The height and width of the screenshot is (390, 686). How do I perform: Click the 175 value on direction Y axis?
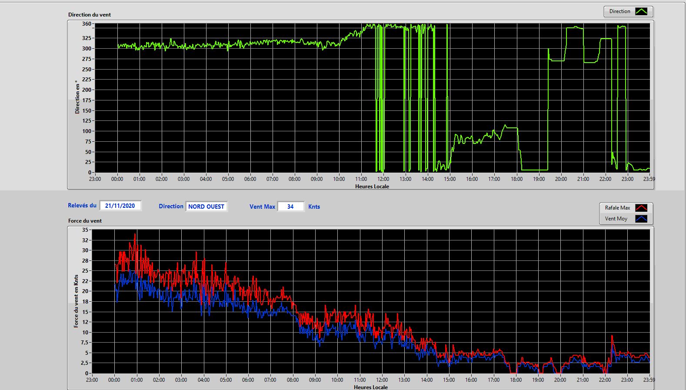(x=87, y=100)
